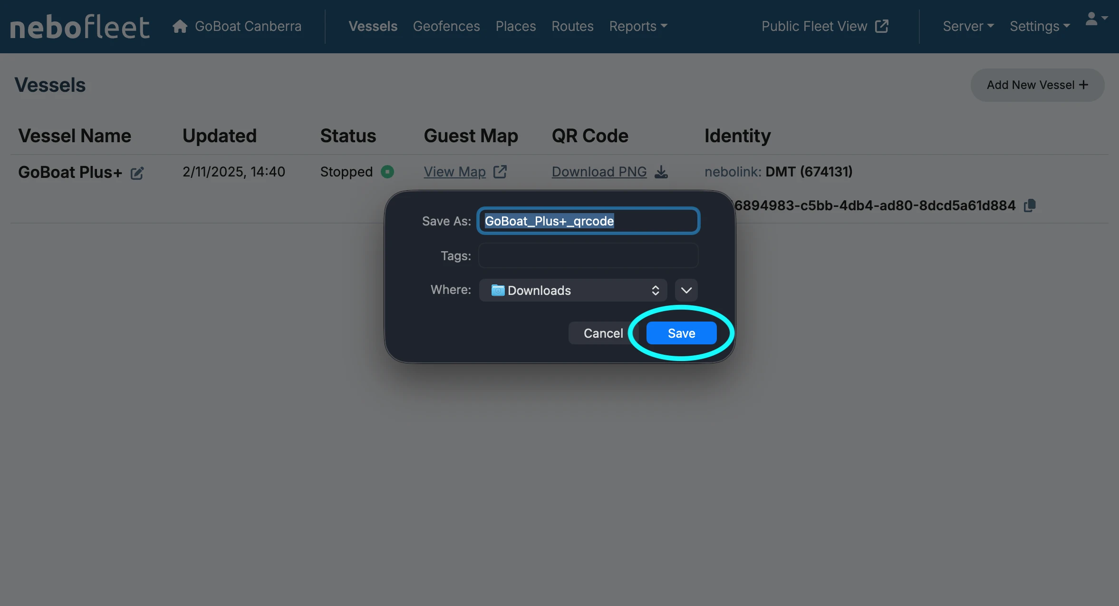Open the Server dropdown menu
The width and height of the screenshot is (1119, 606).
pos(968,26)
